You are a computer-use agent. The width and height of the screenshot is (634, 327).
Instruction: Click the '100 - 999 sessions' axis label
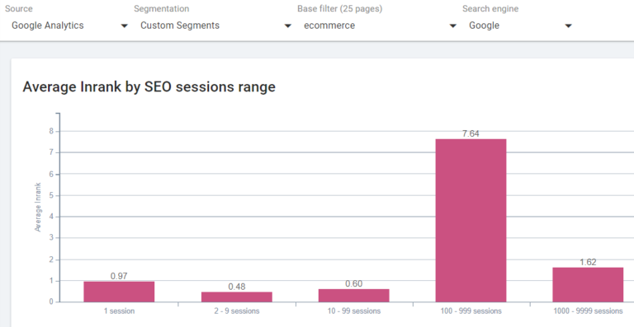[471, 311]
